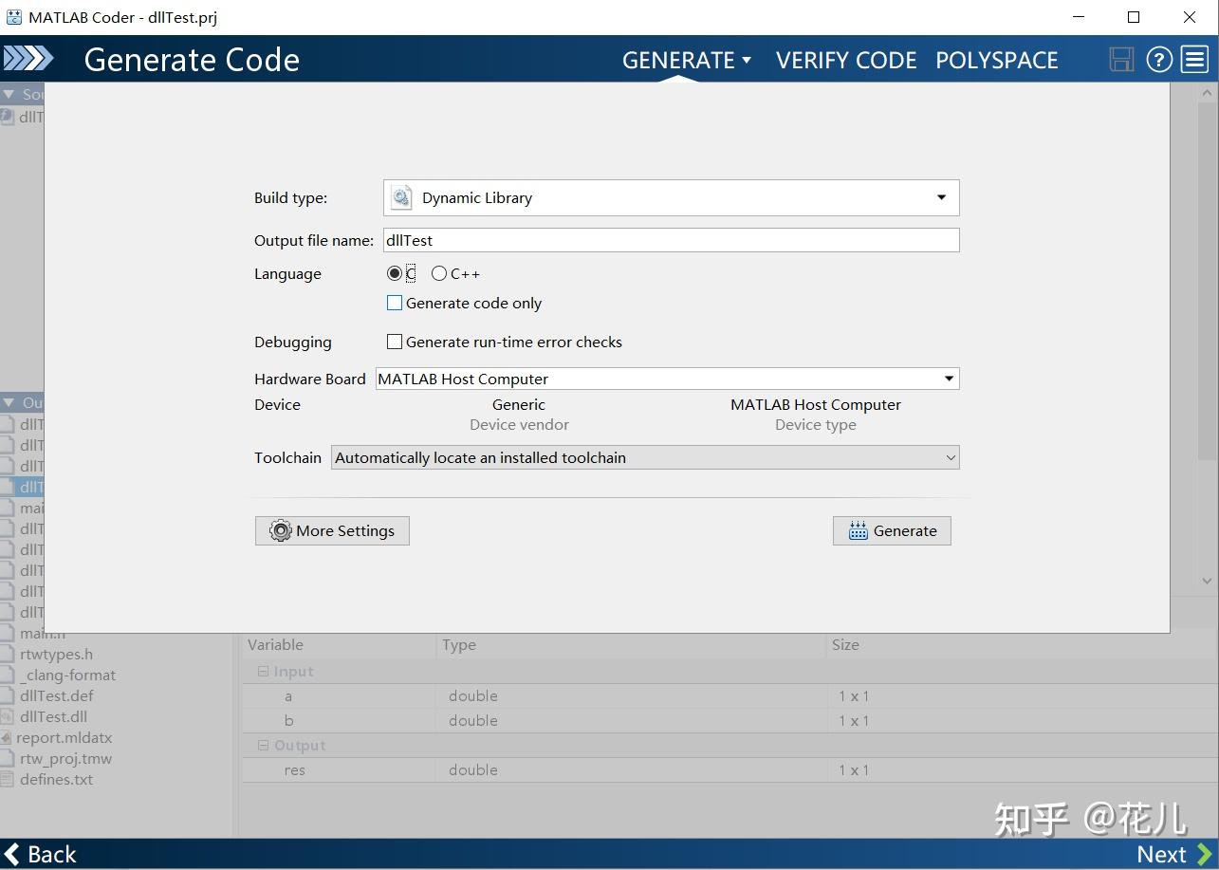Open the Hardware Board dropdown
The image size is (1219, 870).
(948, 379)
